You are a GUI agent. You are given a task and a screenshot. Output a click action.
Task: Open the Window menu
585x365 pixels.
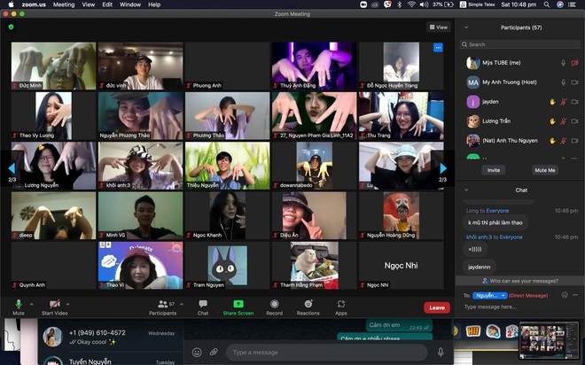(130, 4)
